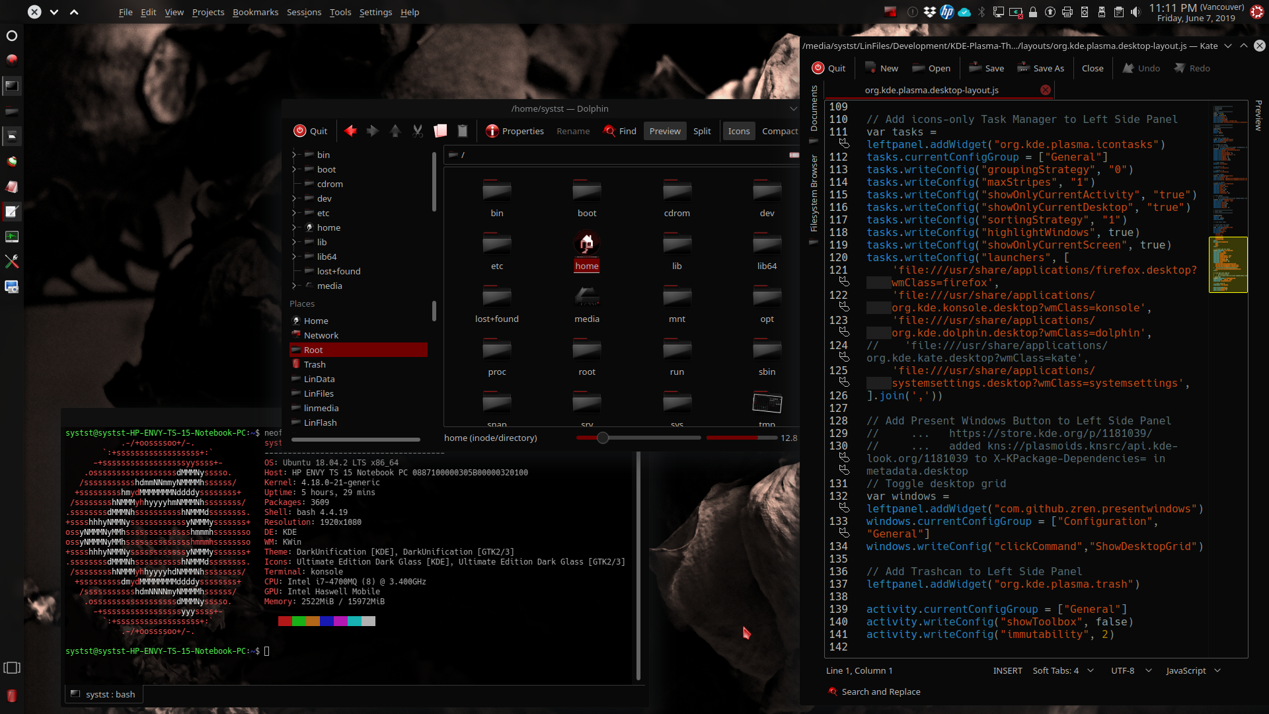Image resolution: width=1269 pixels, height=714 pixels.
Task: Launch Firefox from the left panel
Action: [12, 60]
